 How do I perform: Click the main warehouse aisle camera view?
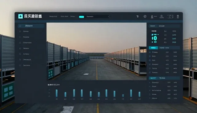[96, 51]
